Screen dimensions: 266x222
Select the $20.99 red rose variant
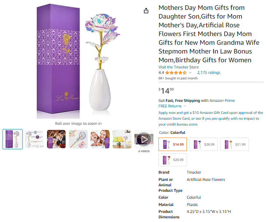(173, 160)
